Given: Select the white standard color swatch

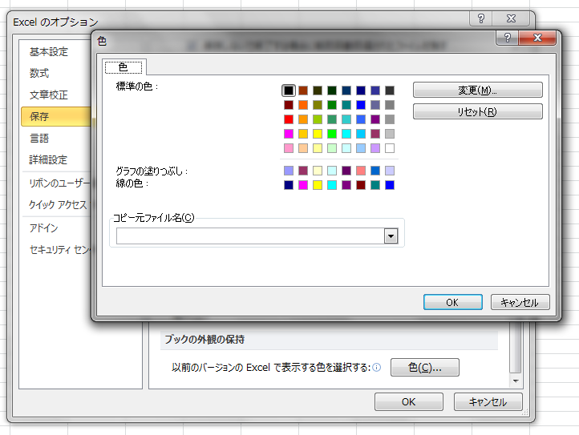Looking at the screenshot, I should [390, 148].
